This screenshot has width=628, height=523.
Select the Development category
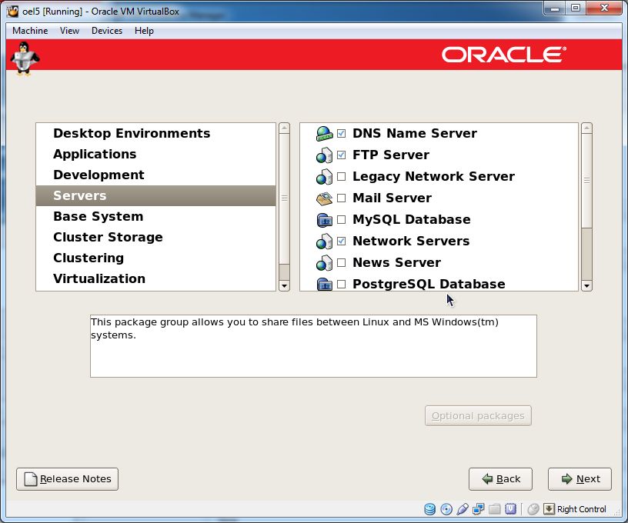point(155,175)
